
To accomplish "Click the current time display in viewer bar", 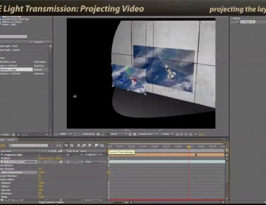I will (88, 134).
